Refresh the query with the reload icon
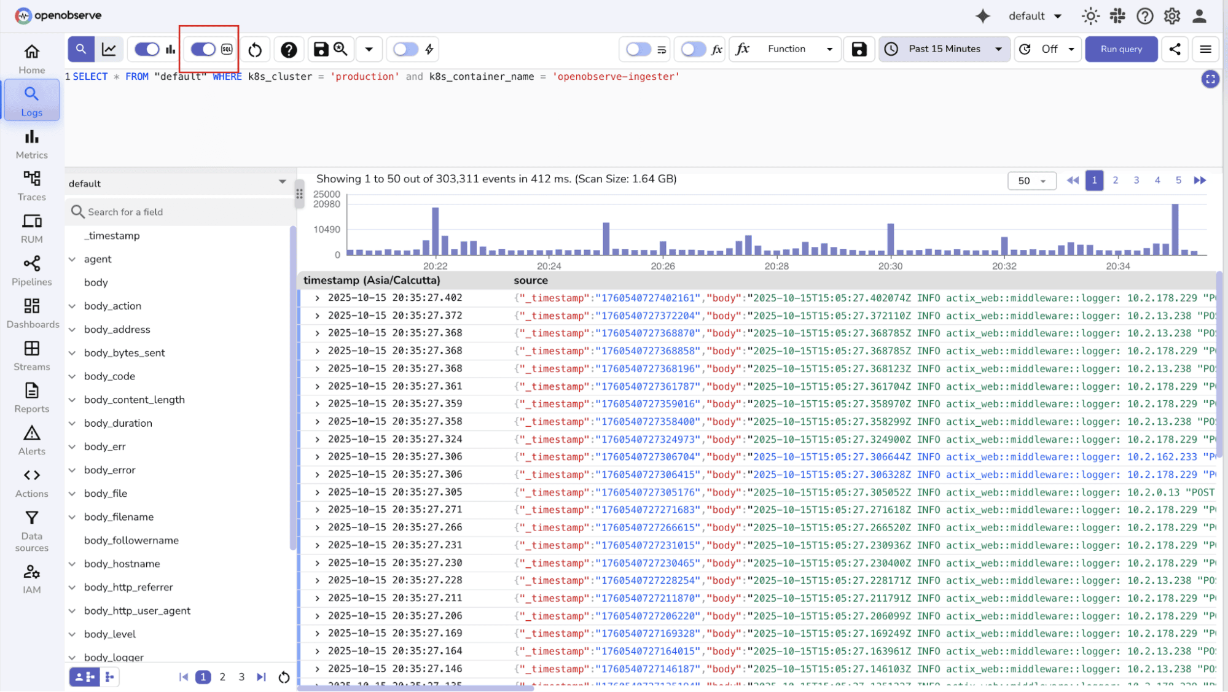Viewport: 1228px width, 692px height. tap(255, 49)
